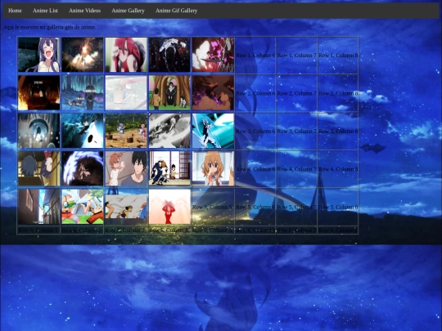Click the 'Row 4, Column 7' cell
Viewport: 442px width, 331px height.
click(296, 169)
